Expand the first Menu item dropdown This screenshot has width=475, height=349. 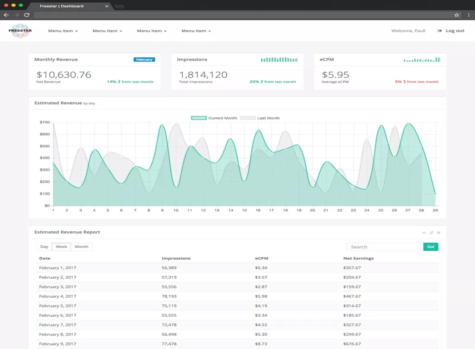[x=63, y=31]
